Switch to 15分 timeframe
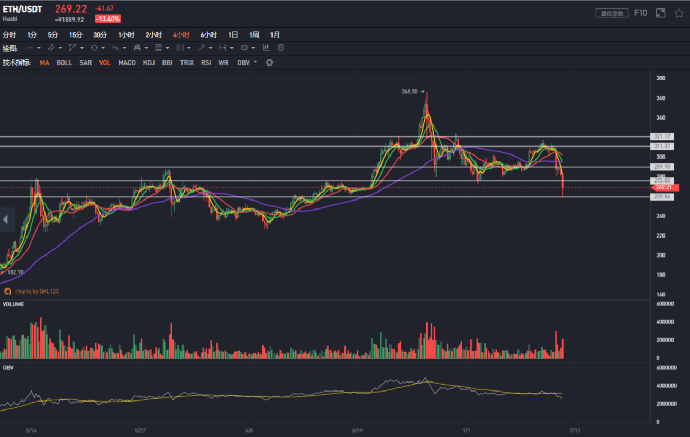Viewport: 690px width, 437px height. (x=76, y=35)
